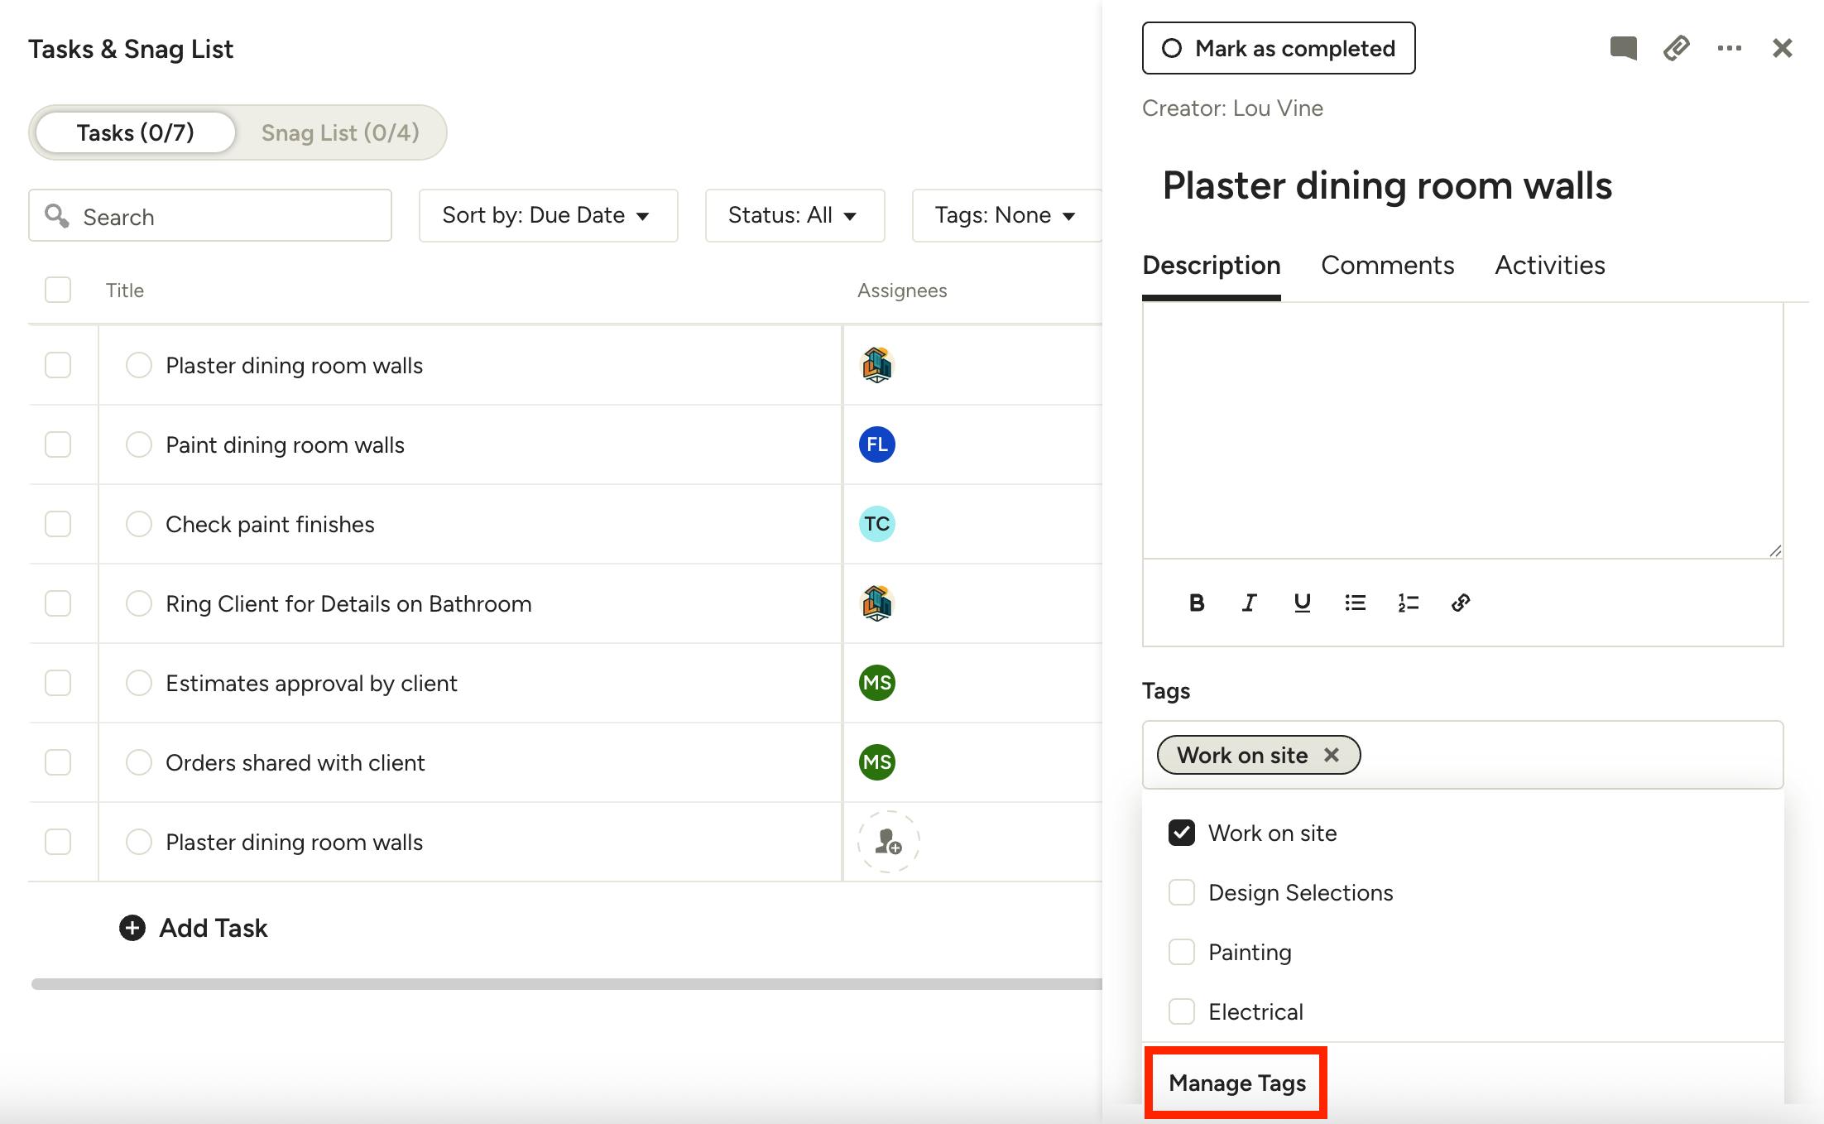Toggle underline formatting in description
The height and width of the screenshot is (1124, 1824).
tap(1302, 603)
